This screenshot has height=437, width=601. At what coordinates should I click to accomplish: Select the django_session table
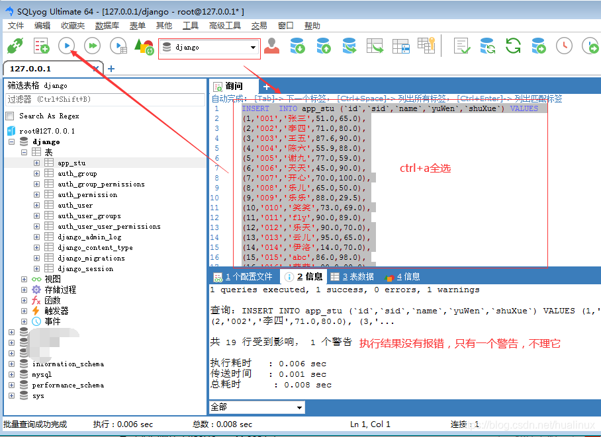click(x=85, y=269)
